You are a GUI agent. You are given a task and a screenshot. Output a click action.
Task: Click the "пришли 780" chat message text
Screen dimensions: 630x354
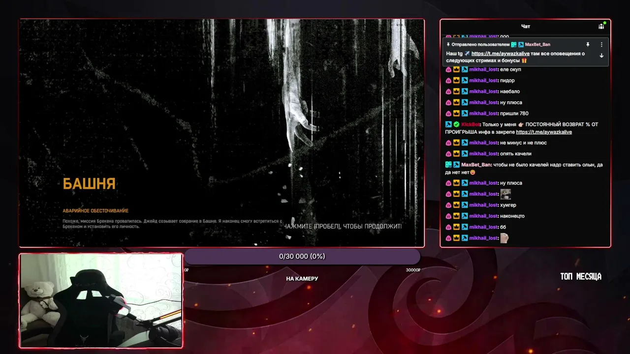514,114
